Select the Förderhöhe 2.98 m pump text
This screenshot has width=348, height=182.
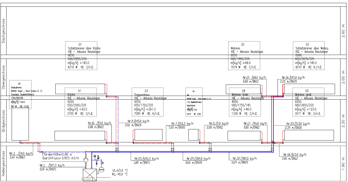[x=57, y=154]
